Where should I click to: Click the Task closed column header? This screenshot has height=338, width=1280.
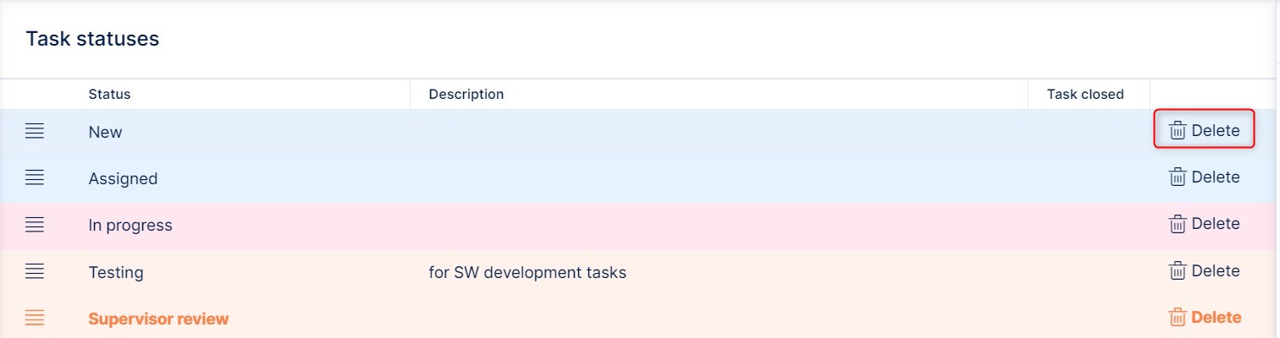(1084, 94)
